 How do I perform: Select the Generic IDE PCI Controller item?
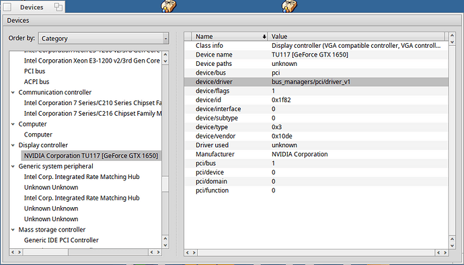coord(61,240)
